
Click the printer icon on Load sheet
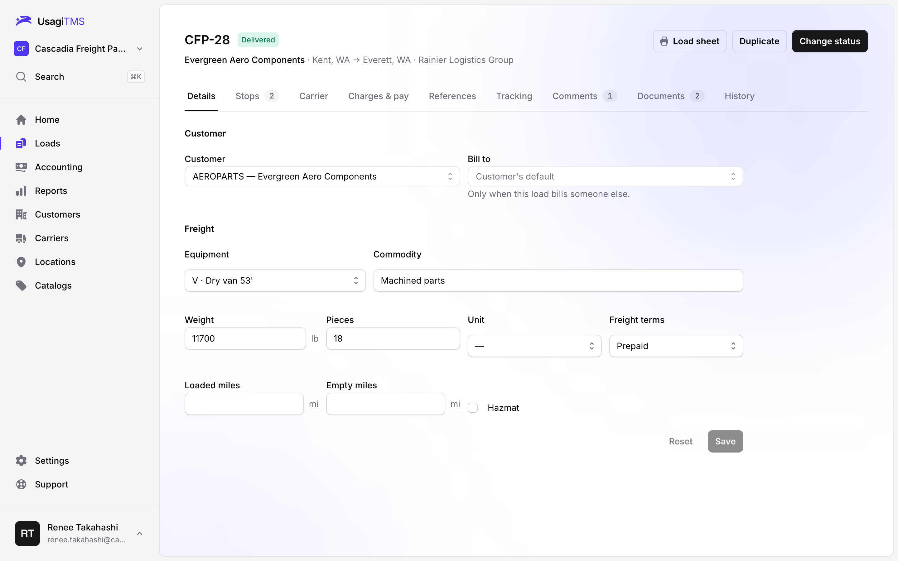pos(664,41)
